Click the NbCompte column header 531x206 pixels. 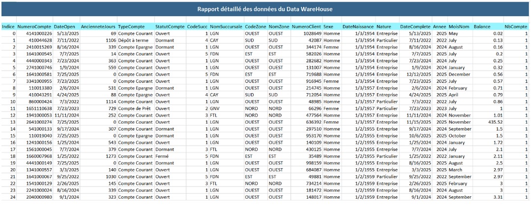(x=516, y=26)
